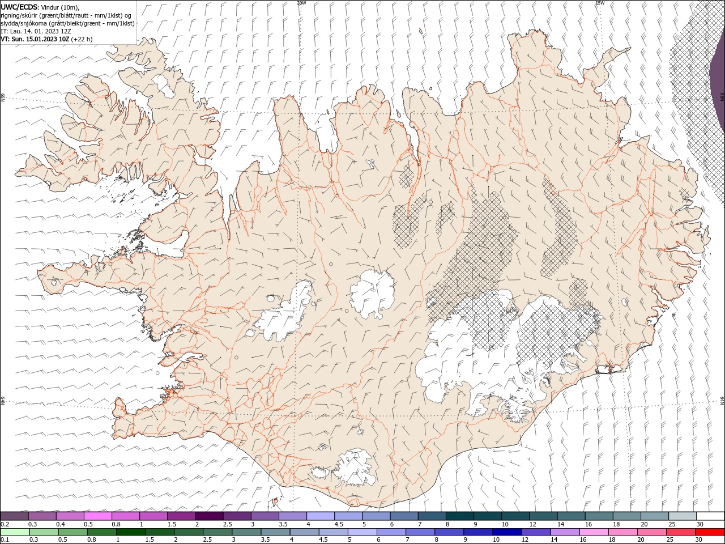725x544 pixels.
Task: Pick the slate blue 6 swatch in upper bar
Action: click(x=404, y=516)
